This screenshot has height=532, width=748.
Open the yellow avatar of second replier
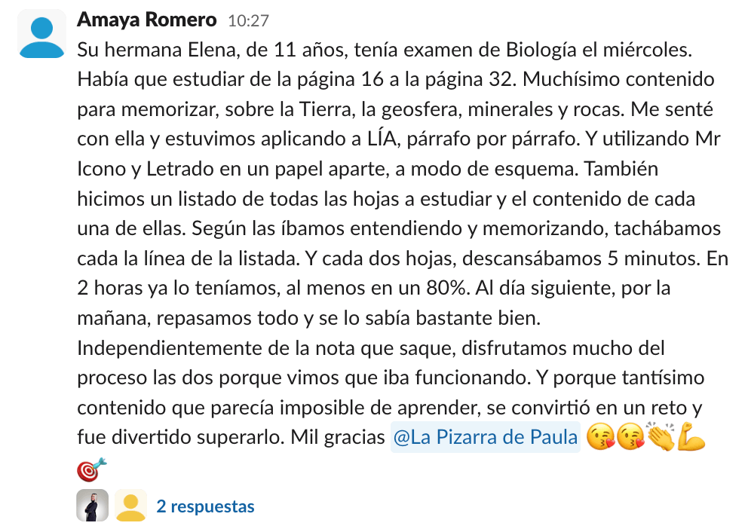click(130, 506)
